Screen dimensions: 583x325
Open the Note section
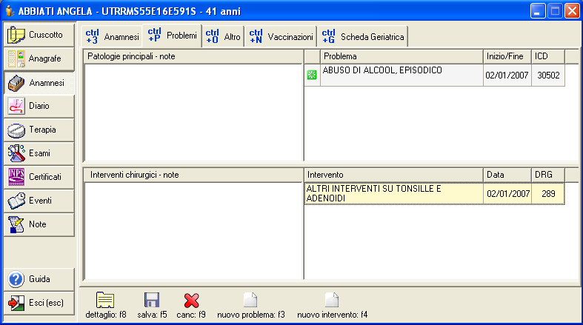(x=39, y=225)
